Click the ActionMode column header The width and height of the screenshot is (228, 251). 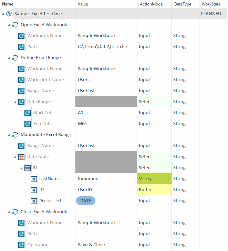pyautogui.click(x=151, y=4)
